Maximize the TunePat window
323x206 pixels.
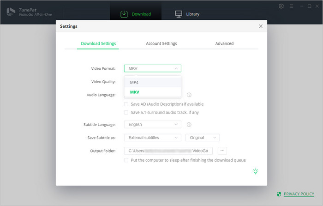pyautogui.click(x=310, y=6)
